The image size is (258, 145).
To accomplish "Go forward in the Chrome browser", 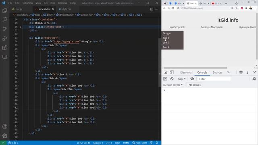I will [x=169, y=8].
